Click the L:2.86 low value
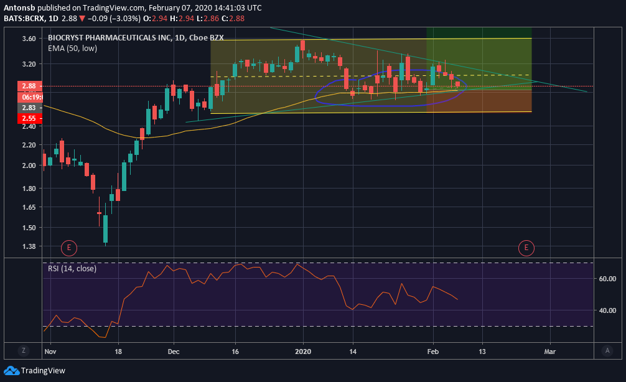The width and height of the screenshot is (626, 382). point(208,19)
